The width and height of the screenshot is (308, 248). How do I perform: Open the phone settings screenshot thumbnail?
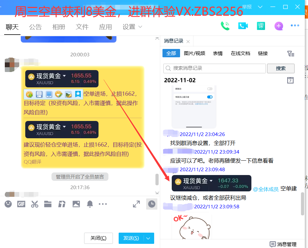pyautogui.click(x=194, y=107)
